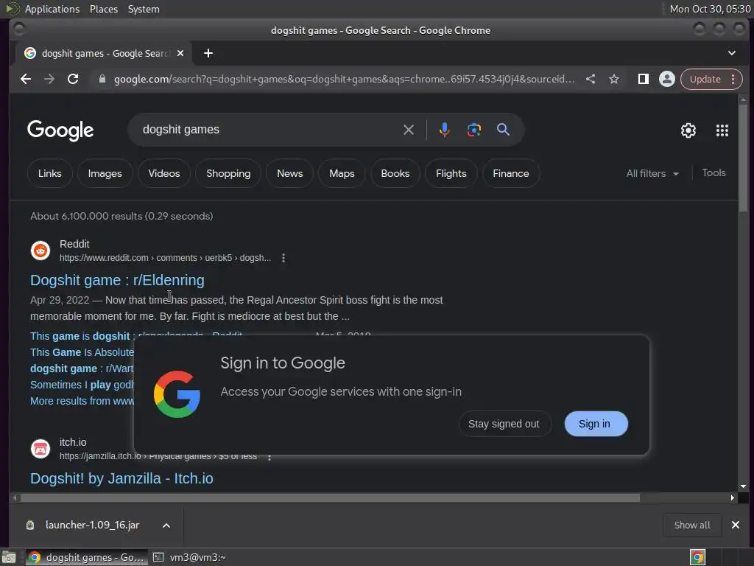The width and height of the screenshot is (754, 566).
Task: Click the clock Mon Oct 30, 05:30
Action: (x=710, y=9)
